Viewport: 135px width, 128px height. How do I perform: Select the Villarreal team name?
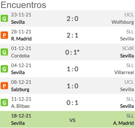click(x=124, y=73)
